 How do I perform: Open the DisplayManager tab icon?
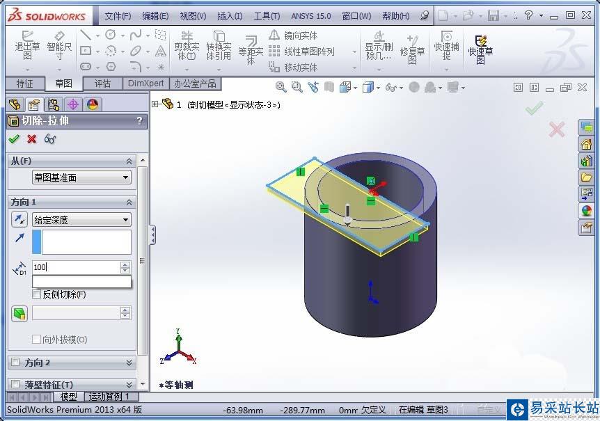coord(93,104)
